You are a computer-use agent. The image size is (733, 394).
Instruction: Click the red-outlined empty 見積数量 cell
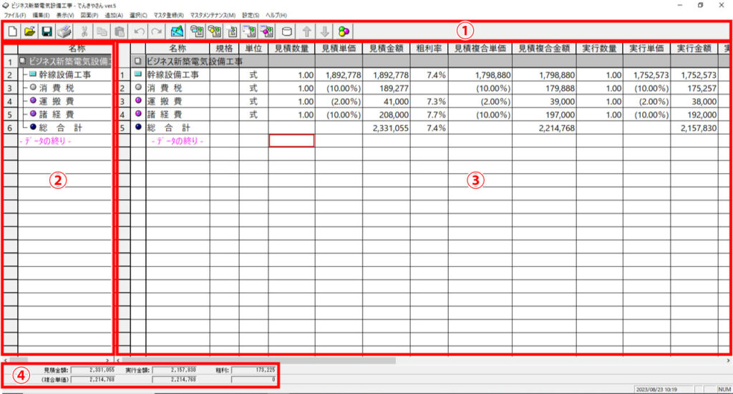coord(291,141)
